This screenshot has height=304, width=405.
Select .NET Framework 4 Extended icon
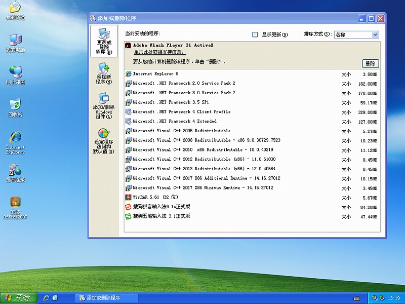click(128, 122)
